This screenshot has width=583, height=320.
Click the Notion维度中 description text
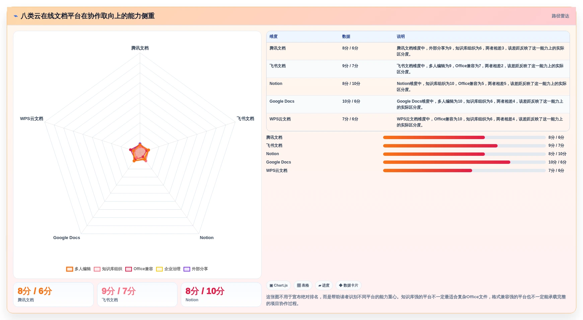[482, 87]
